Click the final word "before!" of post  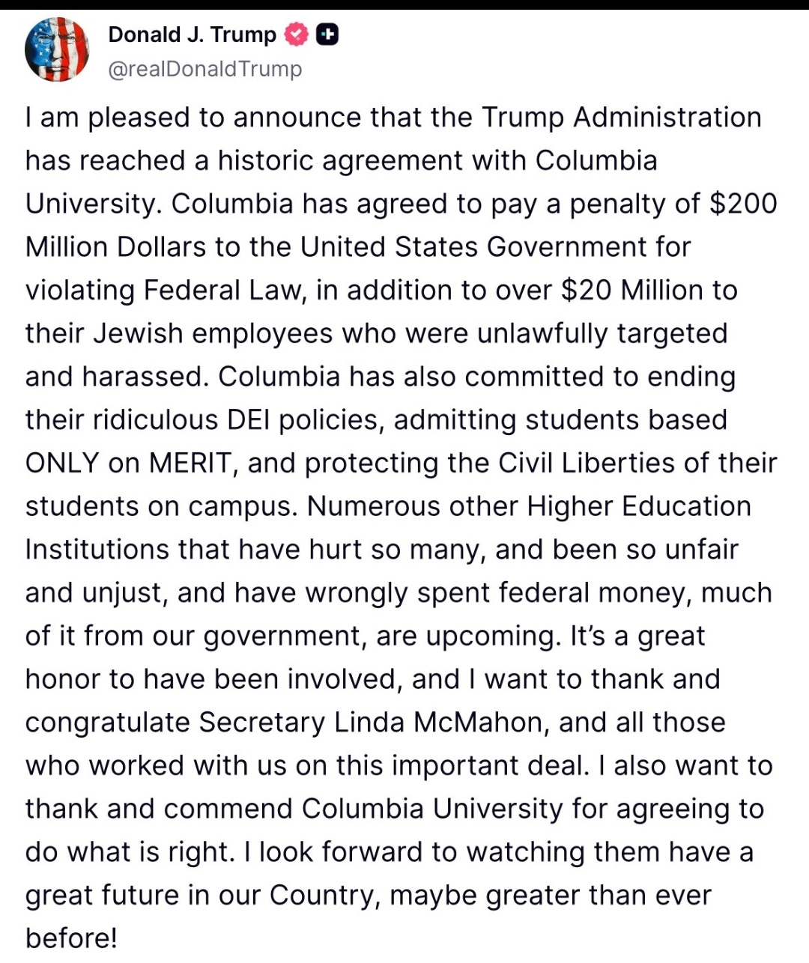click(x=71, y=938)
